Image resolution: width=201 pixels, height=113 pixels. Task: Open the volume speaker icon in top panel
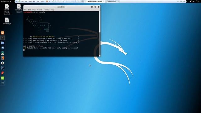coord(193,1)
